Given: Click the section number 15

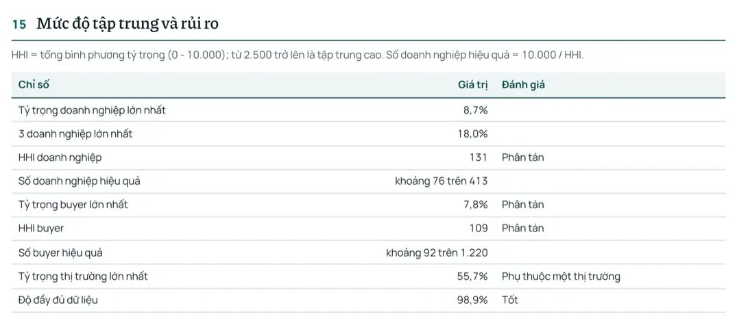Looking at the screenshot, I should tap(19, 25).
